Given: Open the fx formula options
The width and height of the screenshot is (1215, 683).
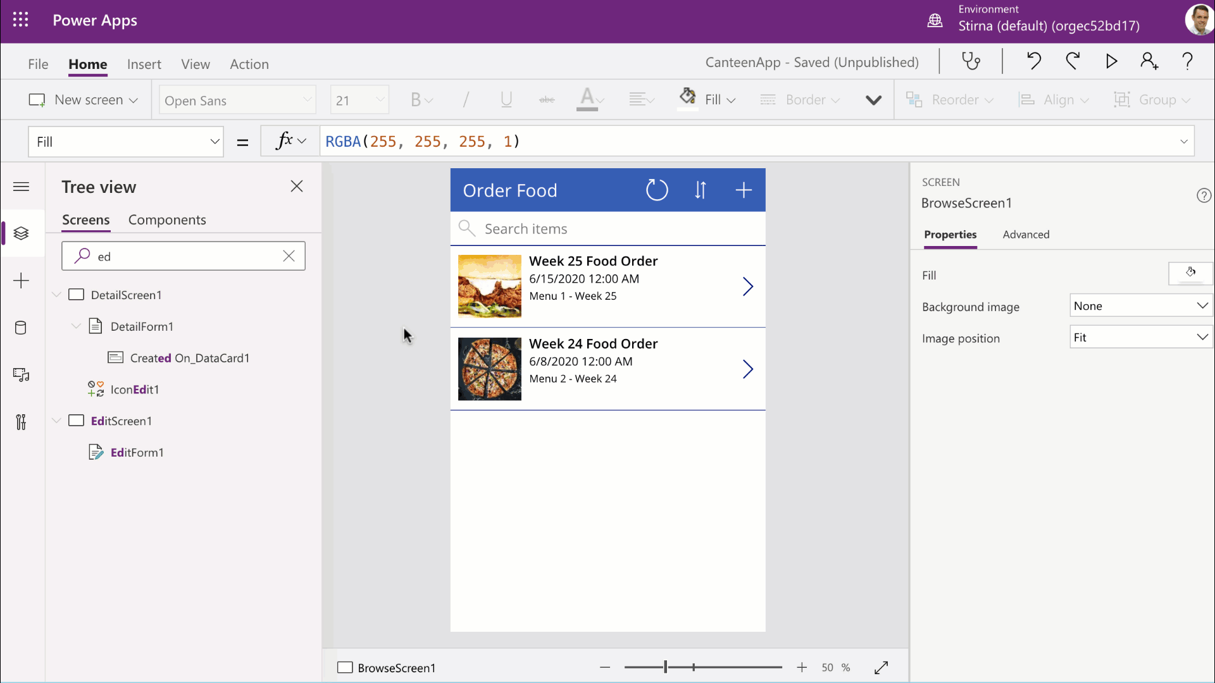Looking at the screenshot, I should point(290,142).
